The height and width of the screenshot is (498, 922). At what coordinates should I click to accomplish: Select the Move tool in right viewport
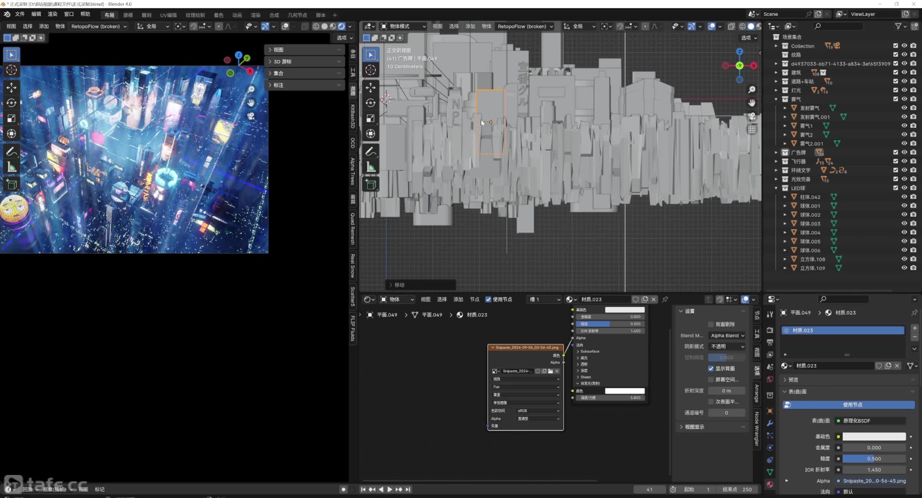pos(371,87)
